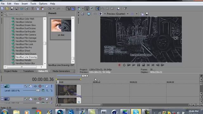Stop playback in the preview
The height and width of the screenshot is (114, 203).
(143, 65)
